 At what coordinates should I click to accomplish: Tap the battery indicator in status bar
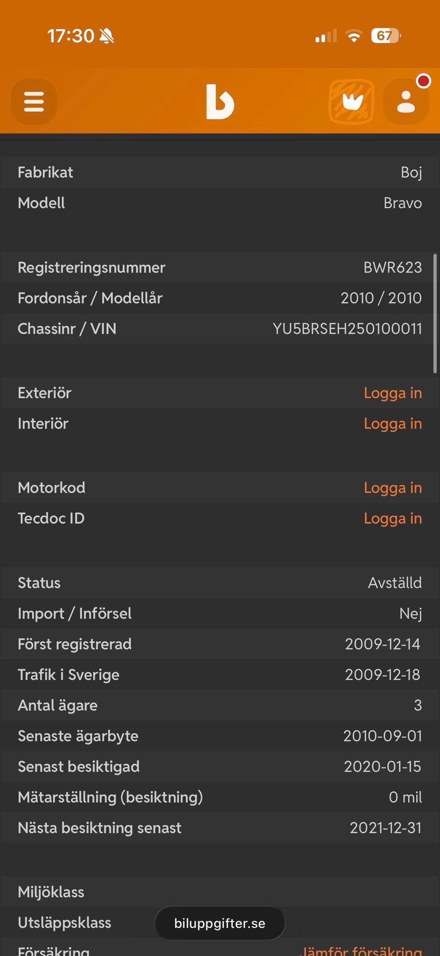(385, 36)
